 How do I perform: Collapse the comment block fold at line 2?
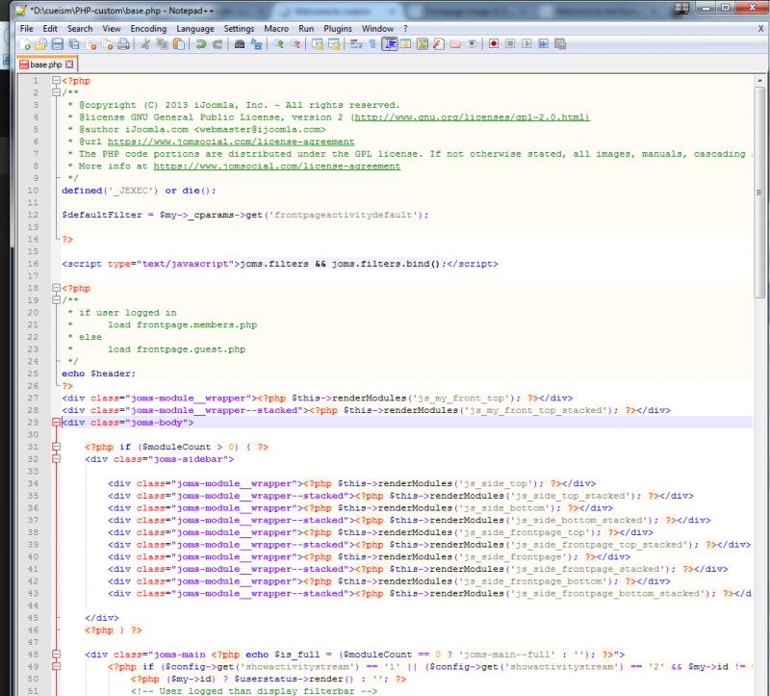(56, 92)
